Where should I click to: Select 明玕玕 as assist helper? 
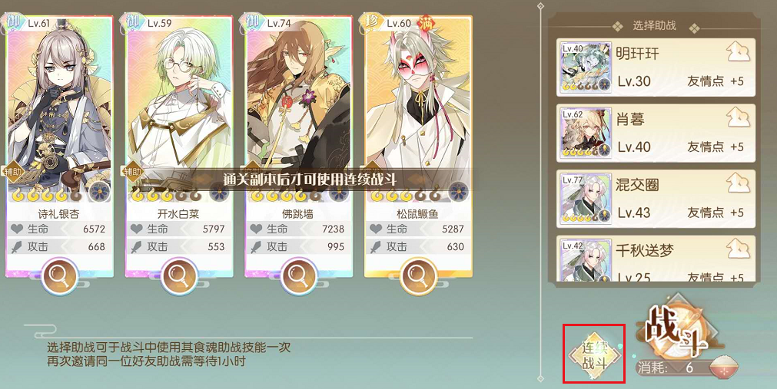click(656, 68)
